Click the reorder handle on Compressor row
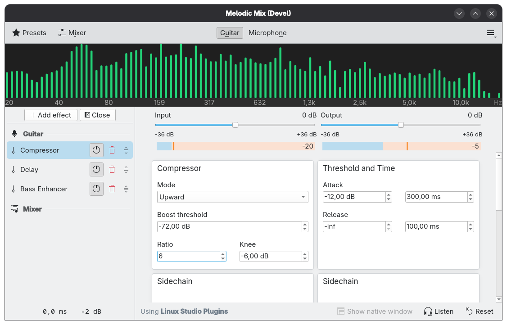 click(126, 150)
